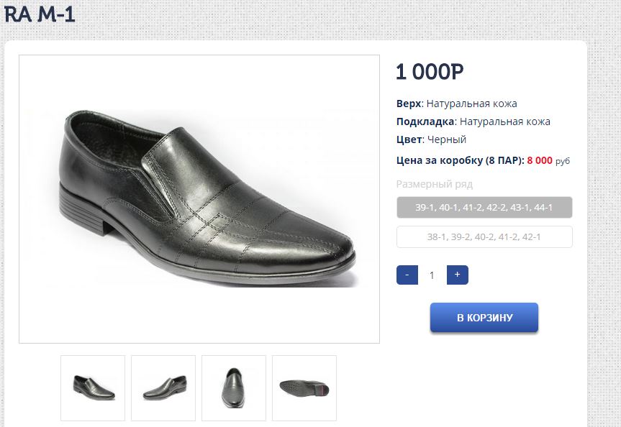Click the 1 000Р price heading
The height and width of the screenshot is (427, 621).
click(x=430, y=72)
